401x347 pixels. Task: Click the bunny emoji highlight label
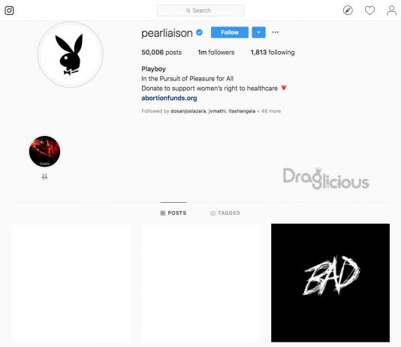click(44, 177)
